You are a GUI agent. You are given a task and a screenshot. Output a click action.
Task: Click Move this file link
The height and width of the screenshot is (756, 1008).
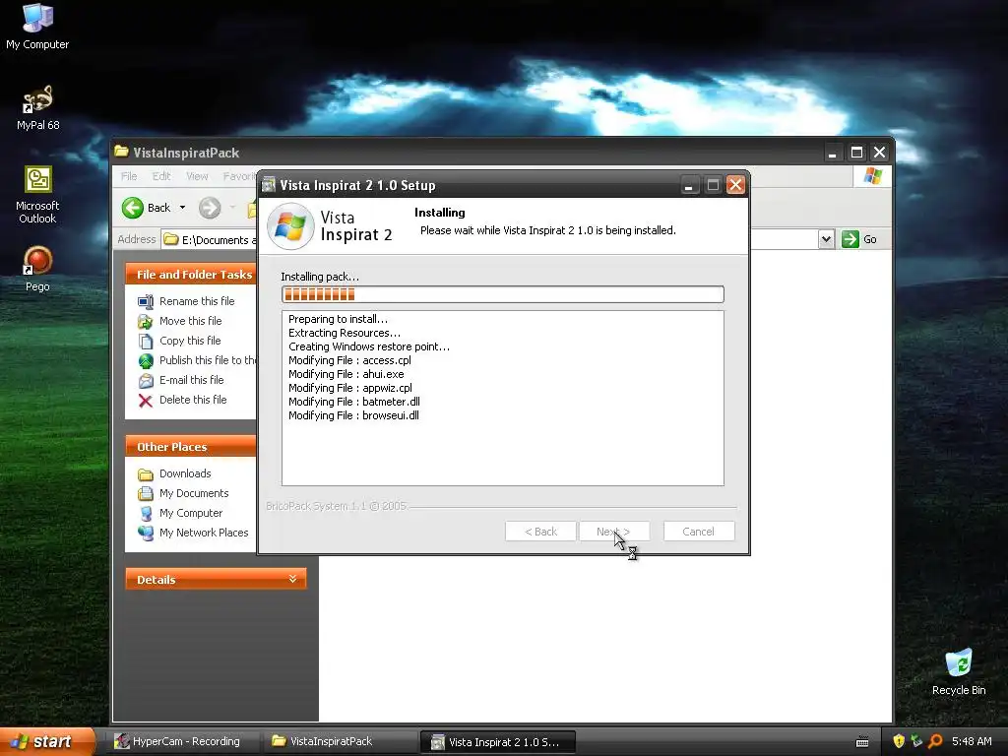click(190, 321)
